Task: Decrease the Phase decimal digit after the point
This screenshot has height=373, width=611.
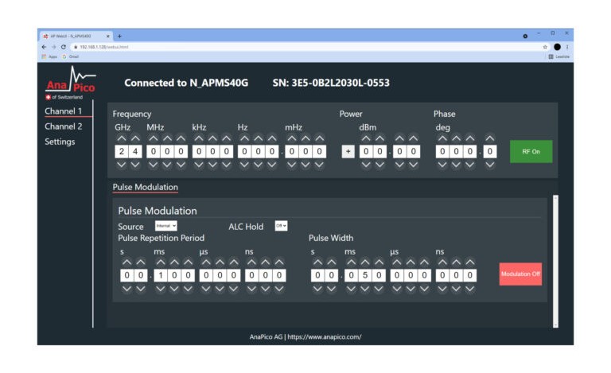Action: tap(490, 165)
